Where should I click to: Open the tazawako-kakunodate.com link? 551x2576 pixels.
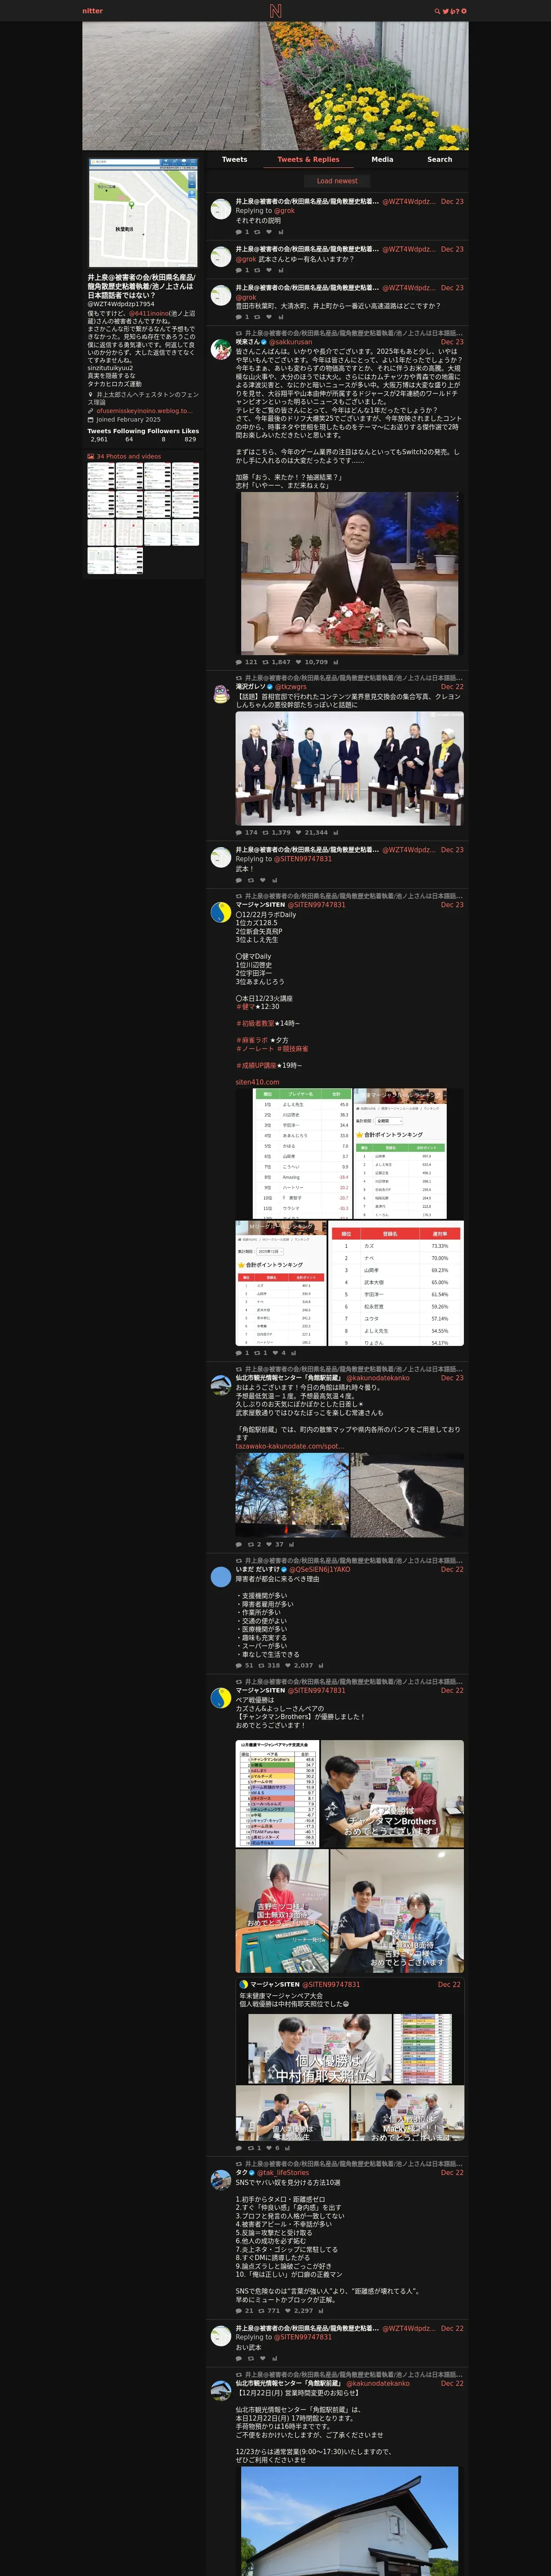pyautogui.click(x=290, y=1446)
